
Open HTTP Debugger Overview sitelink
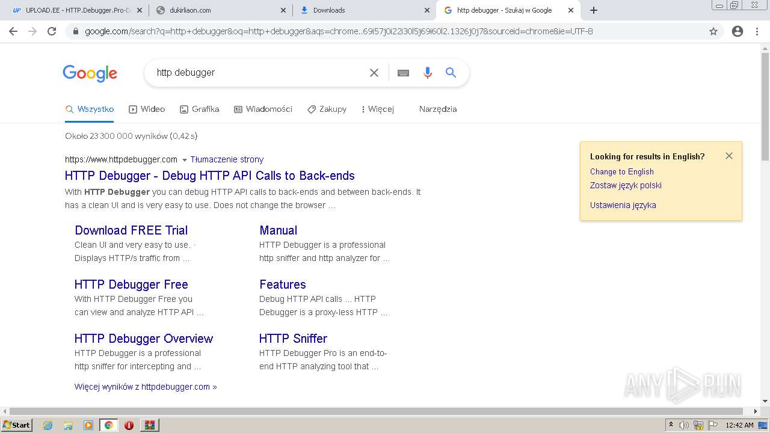[x=144, y=339]
